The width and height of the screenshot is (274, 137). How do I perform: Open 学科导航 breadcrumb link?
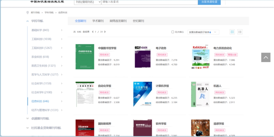click(49, 13)
